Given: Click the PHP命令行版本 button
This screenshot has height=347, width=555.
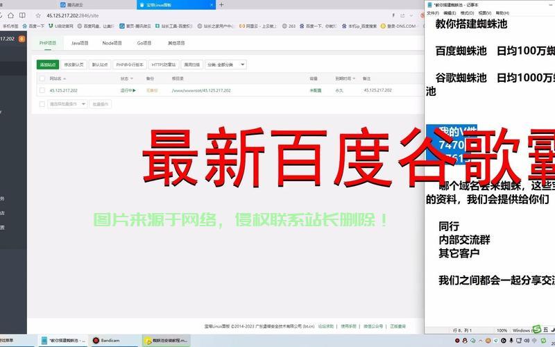Looking at the screenshot, I should pos(130,65).
